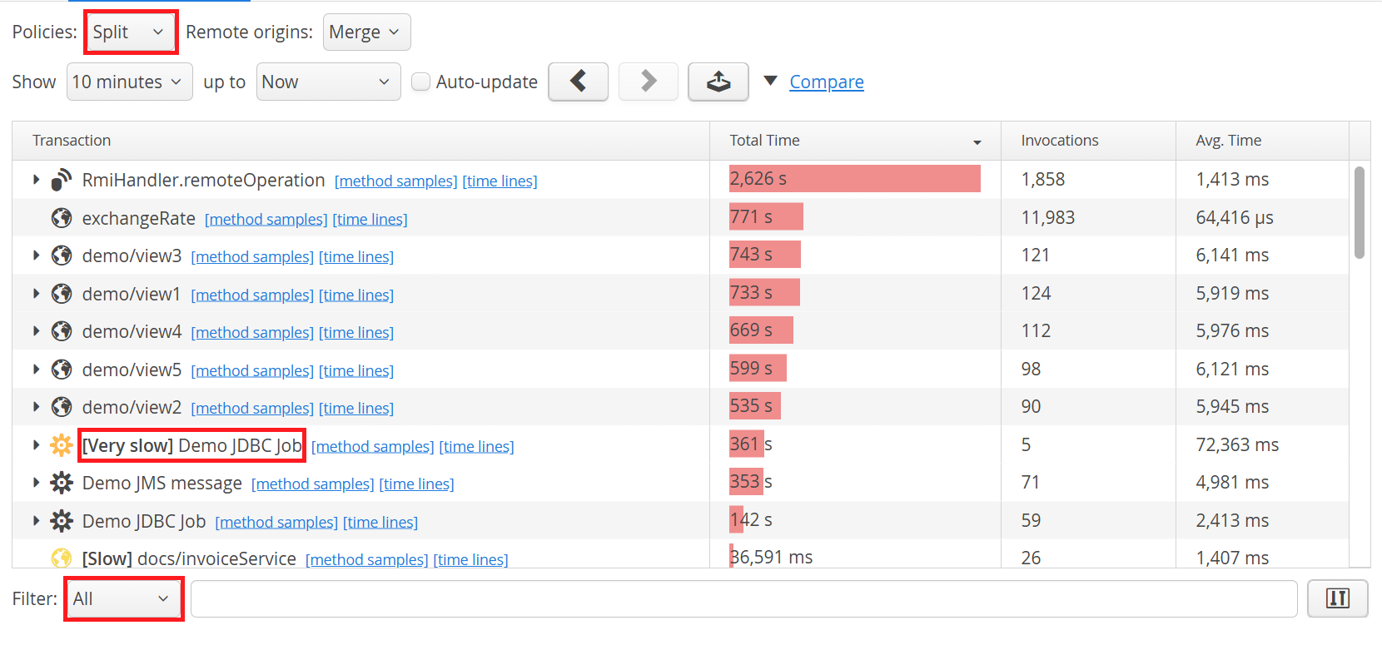The height and width of the screenshot is (645, 1382).
Task: Click the text filter options icon button
Action: coord(1337,598)
